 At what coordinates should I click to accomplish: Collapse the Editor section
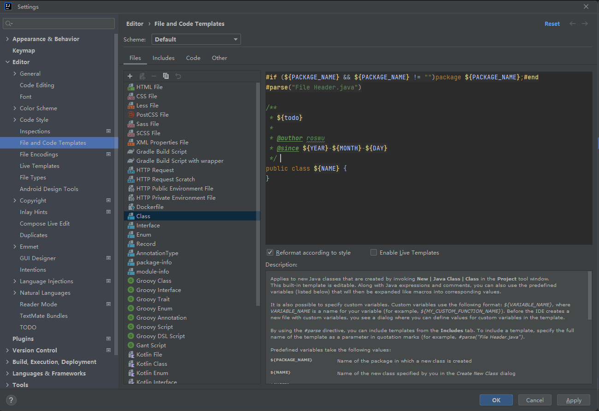tap(7, 62)
